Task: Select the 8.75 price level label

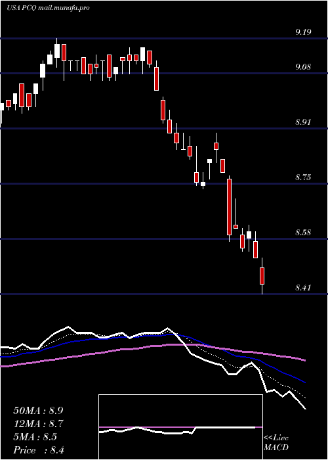Action: [303, 177]
